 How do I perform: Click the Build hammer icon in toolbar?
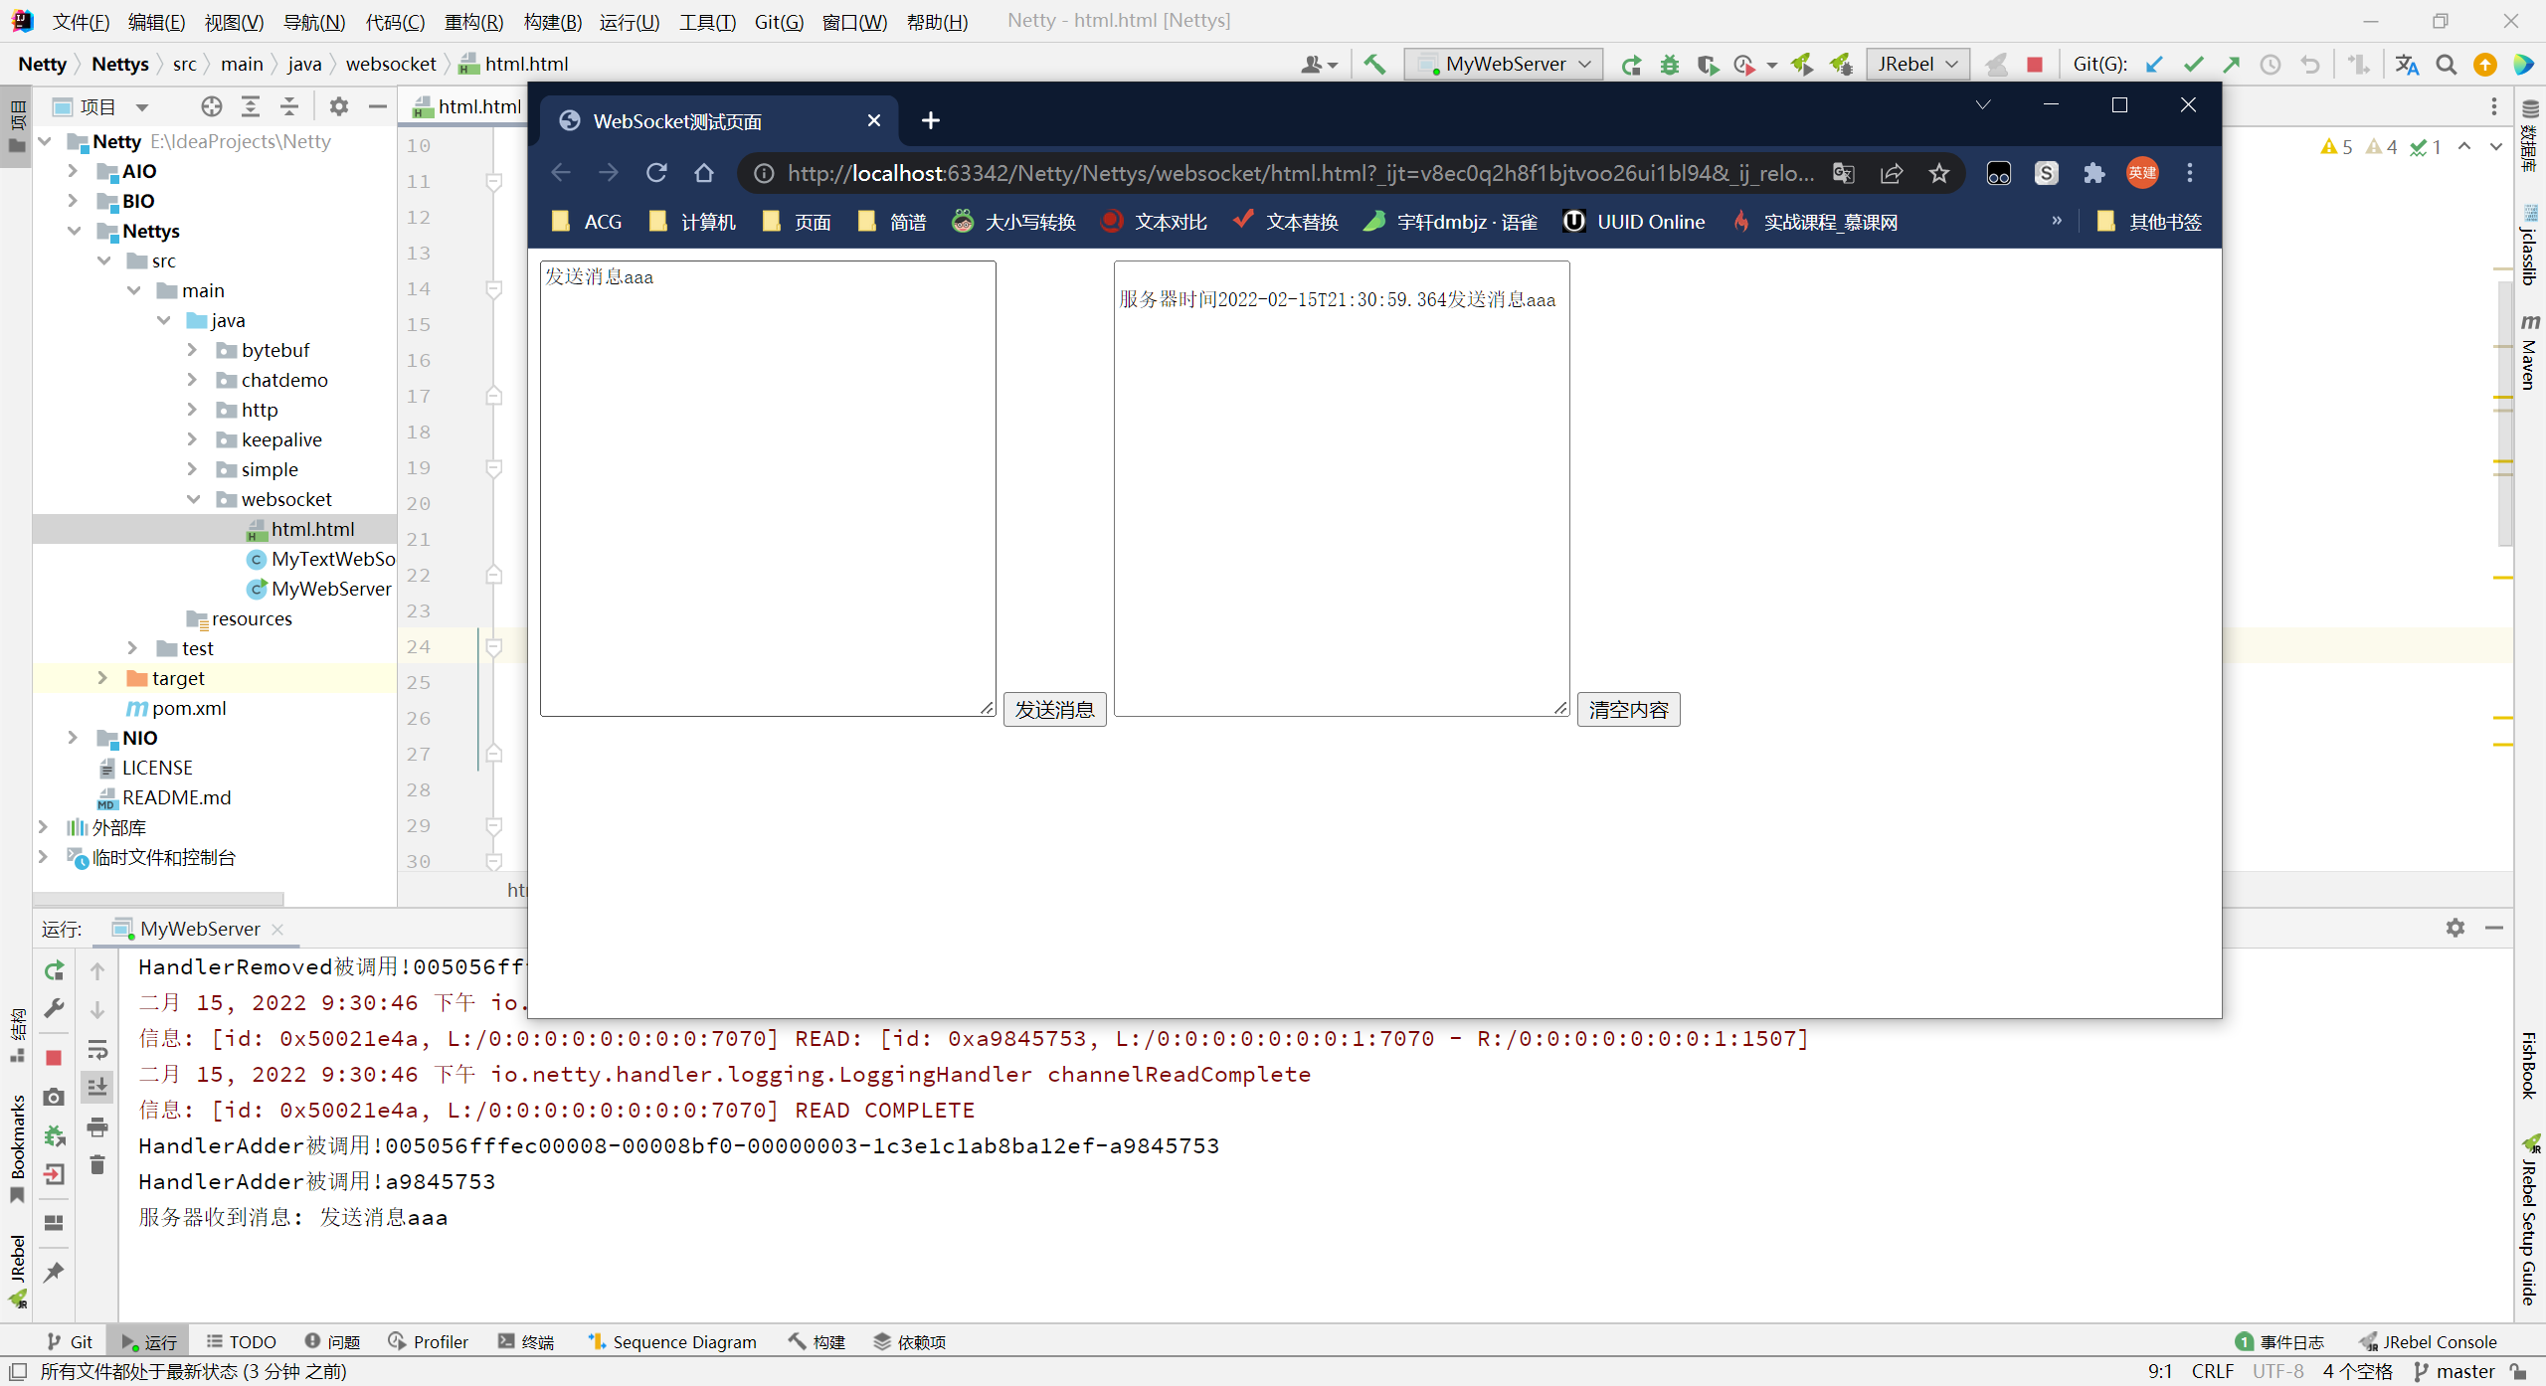[x=1374, y=65]
